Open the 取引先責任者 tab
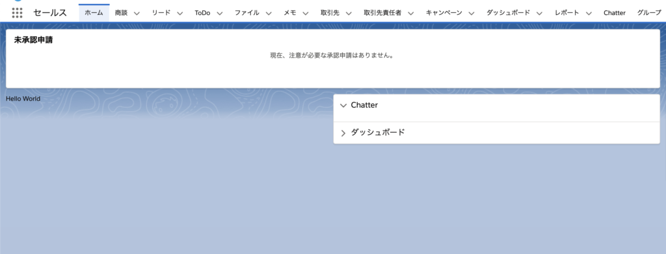This screenshot has width=666, height=254. [382, 13]
